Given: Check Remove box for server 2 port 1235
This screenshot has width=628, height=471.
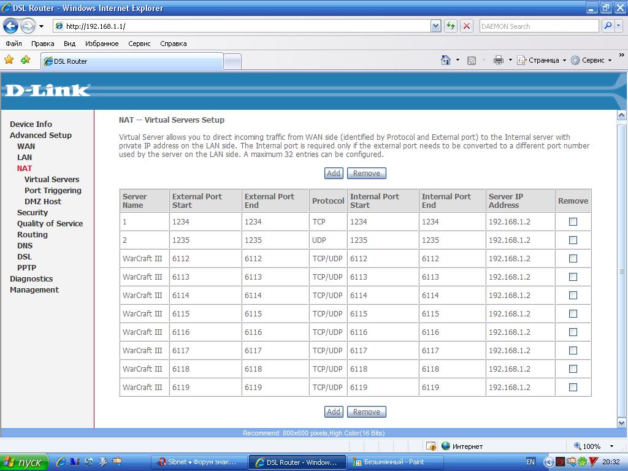Looking at the screenshot, I should (573, 240).
